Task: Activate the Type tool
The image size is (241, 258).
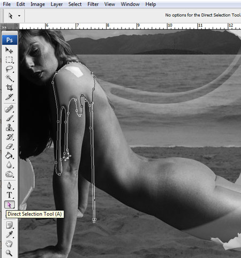Action: (x=9, y=195)
